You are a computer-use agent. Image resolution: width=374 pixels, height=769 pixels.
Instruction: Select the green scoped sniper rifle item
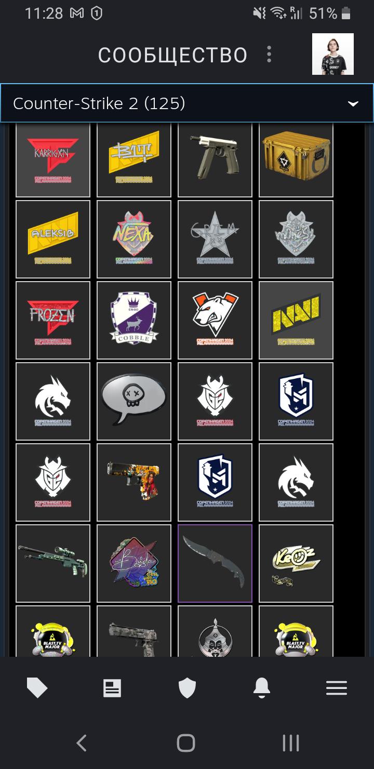(x=53, y=563)
